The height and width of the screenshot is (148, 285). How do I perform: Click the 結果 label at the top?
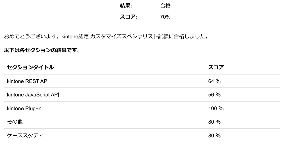pyautogui.click(x=126, y=6)
